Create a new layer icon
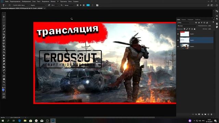219x123 pixels. point(208,114)
